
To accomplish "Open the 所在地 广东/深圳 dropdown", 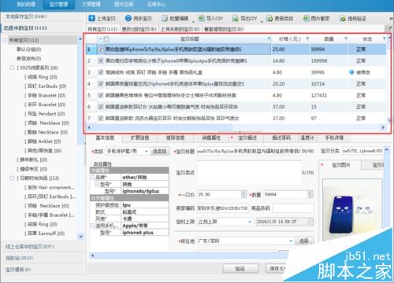I will coord(291,241).
